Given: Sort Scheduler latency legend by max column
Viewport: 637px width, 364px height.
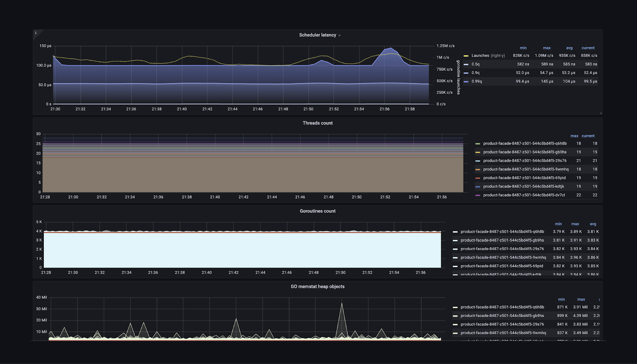Looking at the screenshot, I should click(547, 48).
